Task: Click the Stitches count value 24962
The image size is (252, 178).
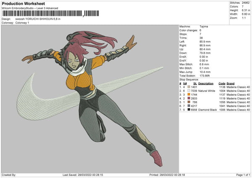Action: point(246,3)
